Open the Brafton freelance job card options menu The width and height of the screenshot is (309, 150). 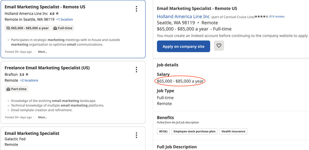pyautogui.click(x=136, y=69)
